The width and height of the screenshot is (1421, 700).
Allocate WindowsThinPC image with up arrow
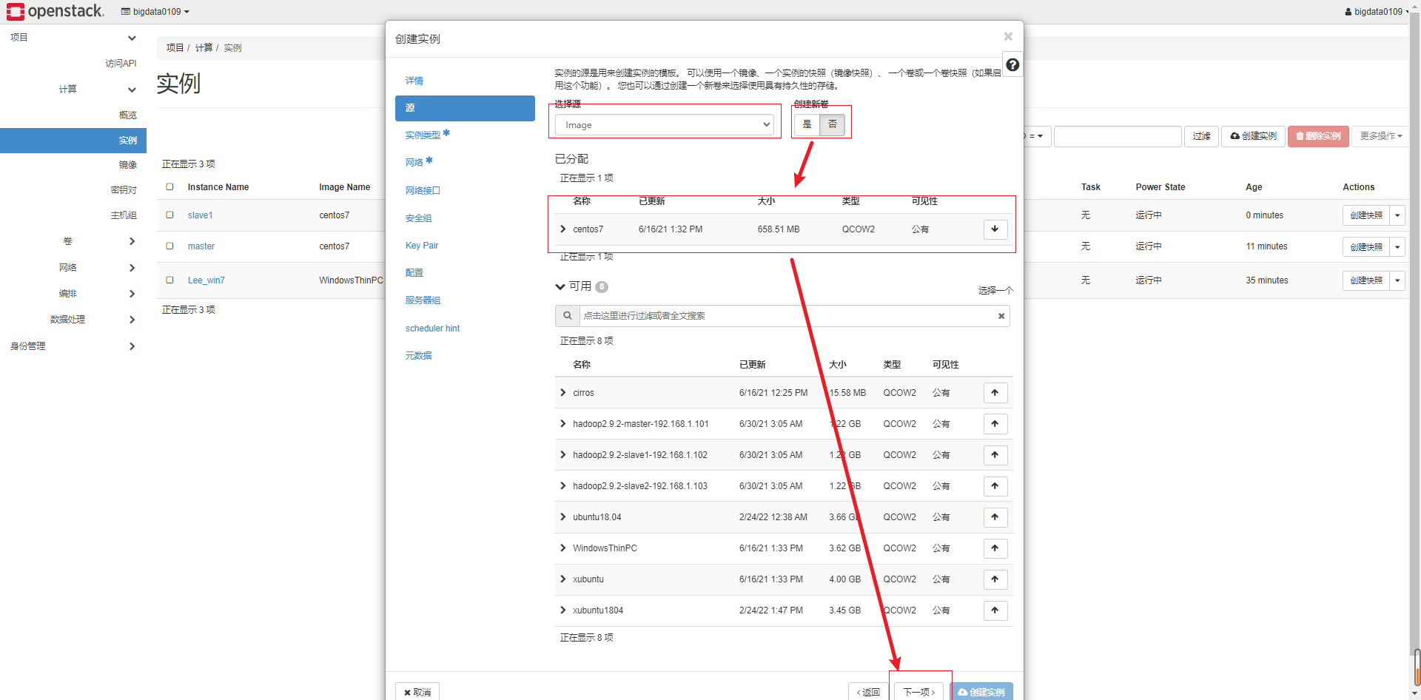995,548
